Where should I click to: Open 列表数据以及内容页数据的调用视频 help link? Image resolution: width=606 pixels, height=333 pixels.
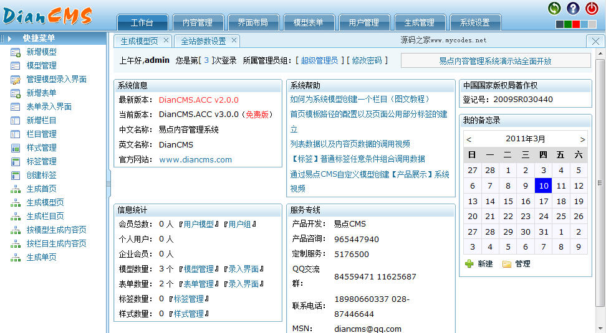point(350,144)
